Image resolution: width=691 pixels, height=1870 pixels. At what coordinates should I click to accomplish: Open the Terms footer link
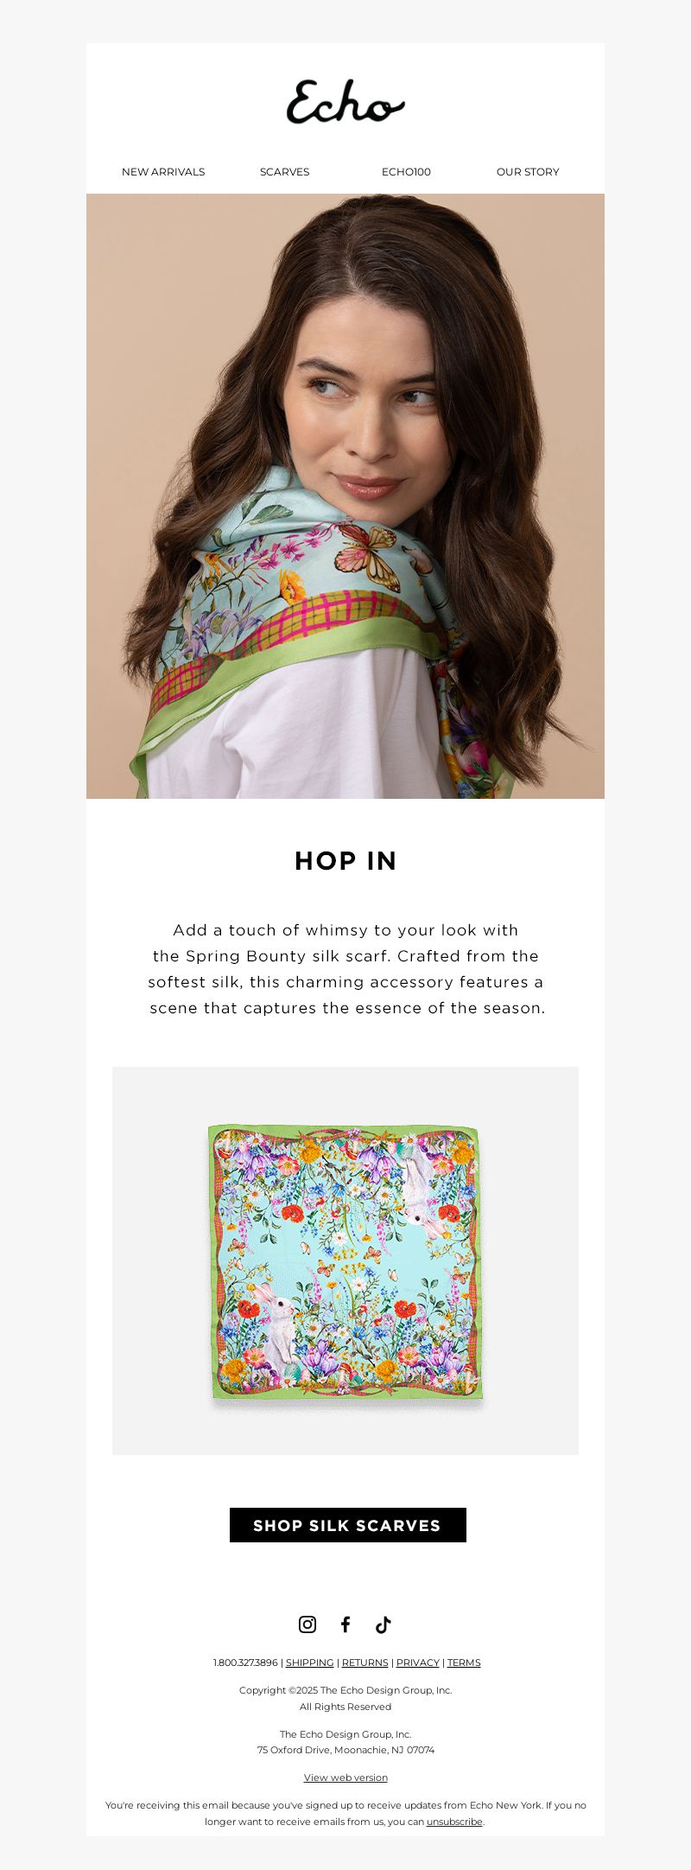tap(464, 1663)
